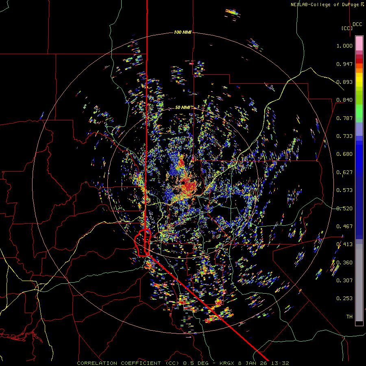Select the 0.520 legend value
The height and width of the screenshot is (366, 366).
click(x=344, y=209)
